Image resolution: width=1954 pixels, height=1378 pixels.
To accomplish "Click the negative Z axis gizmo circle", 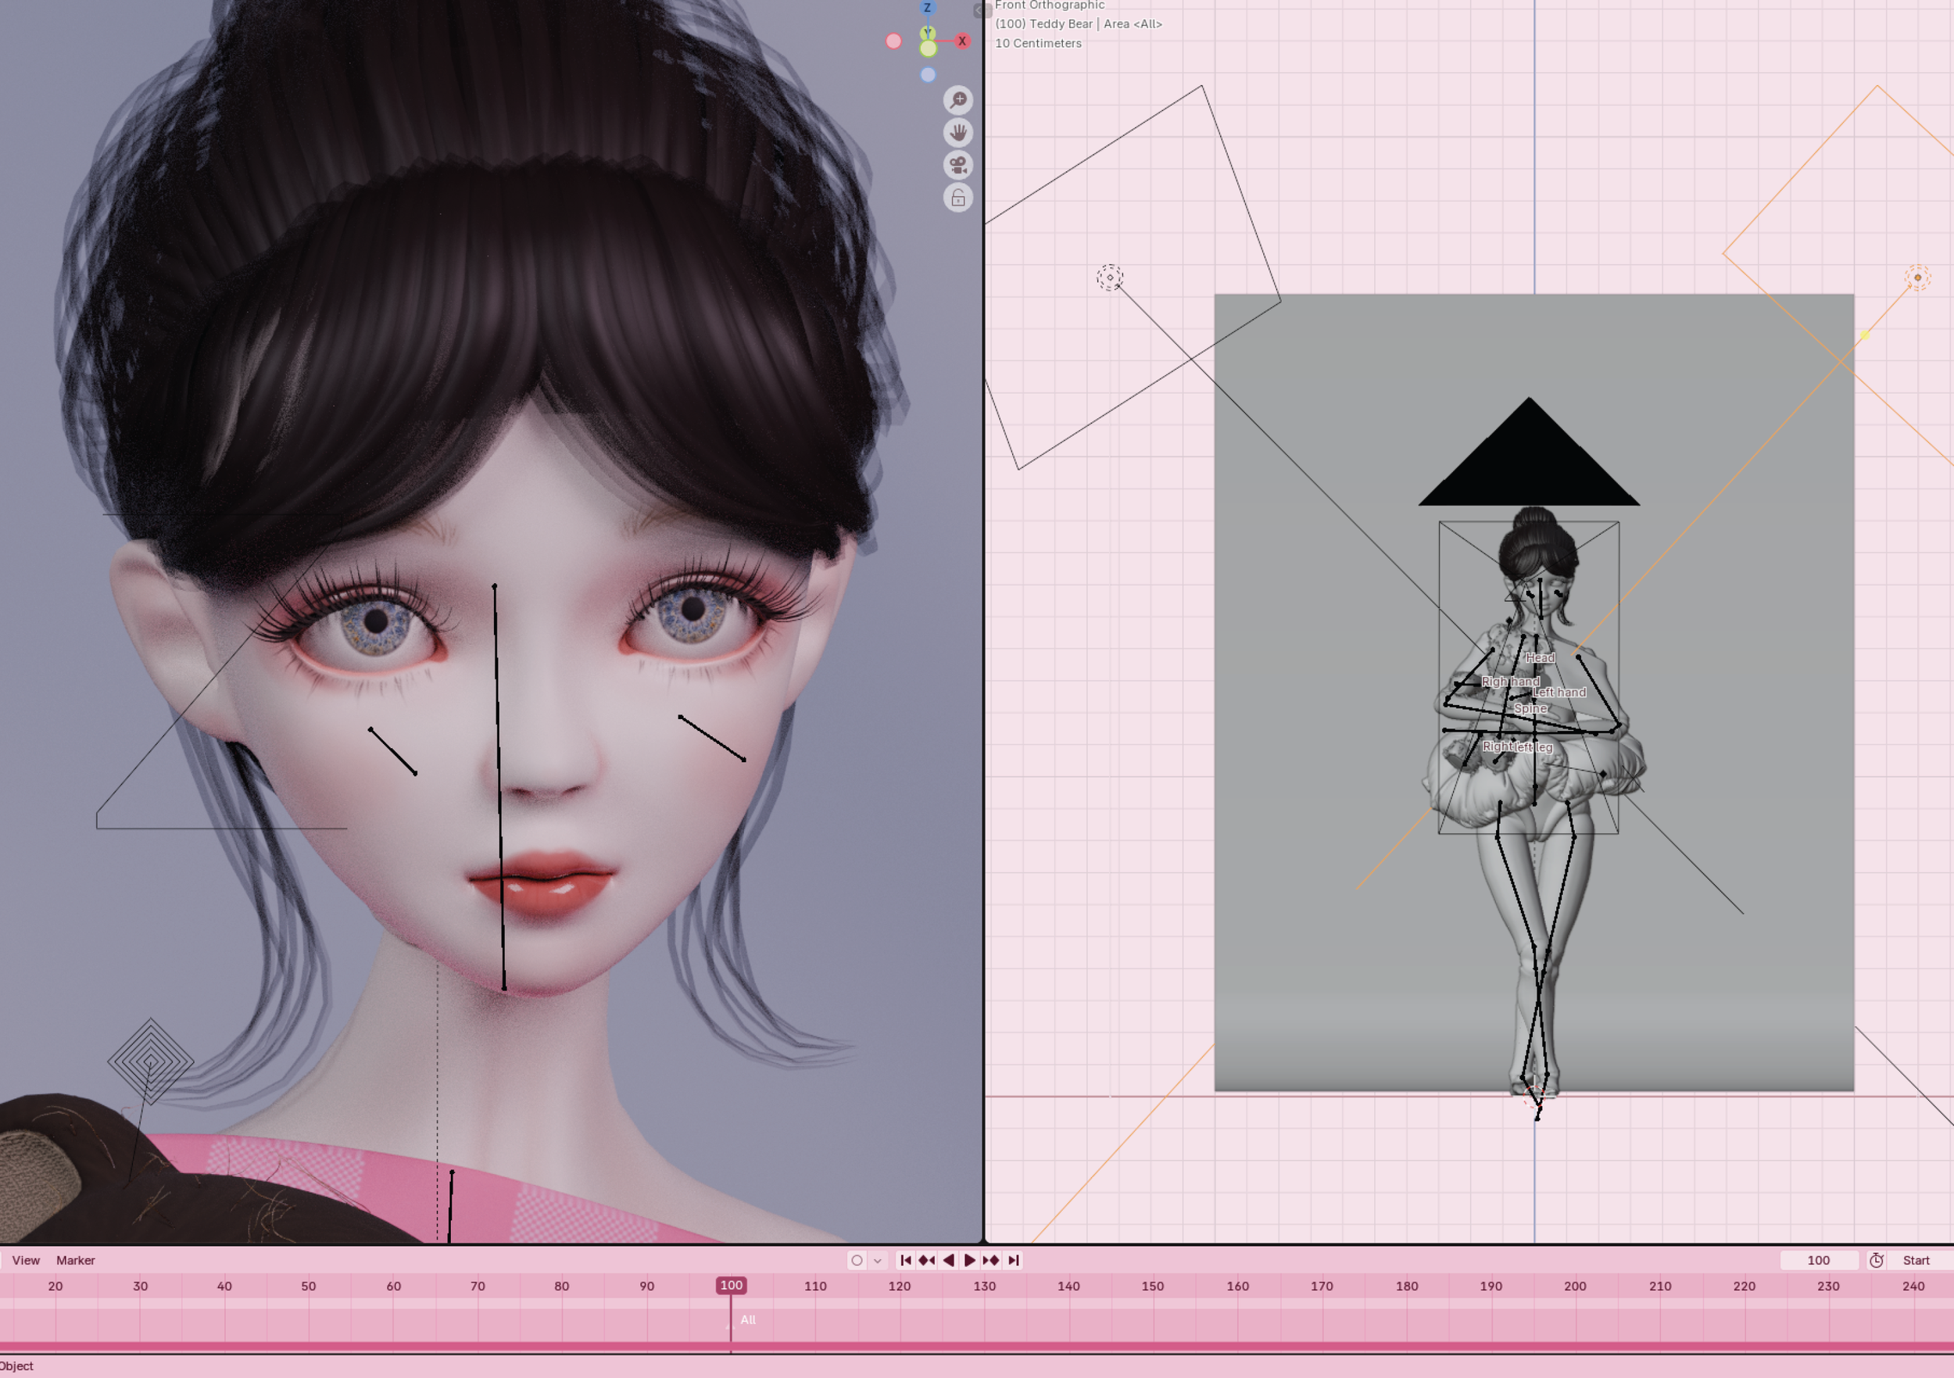I will 928,75.
